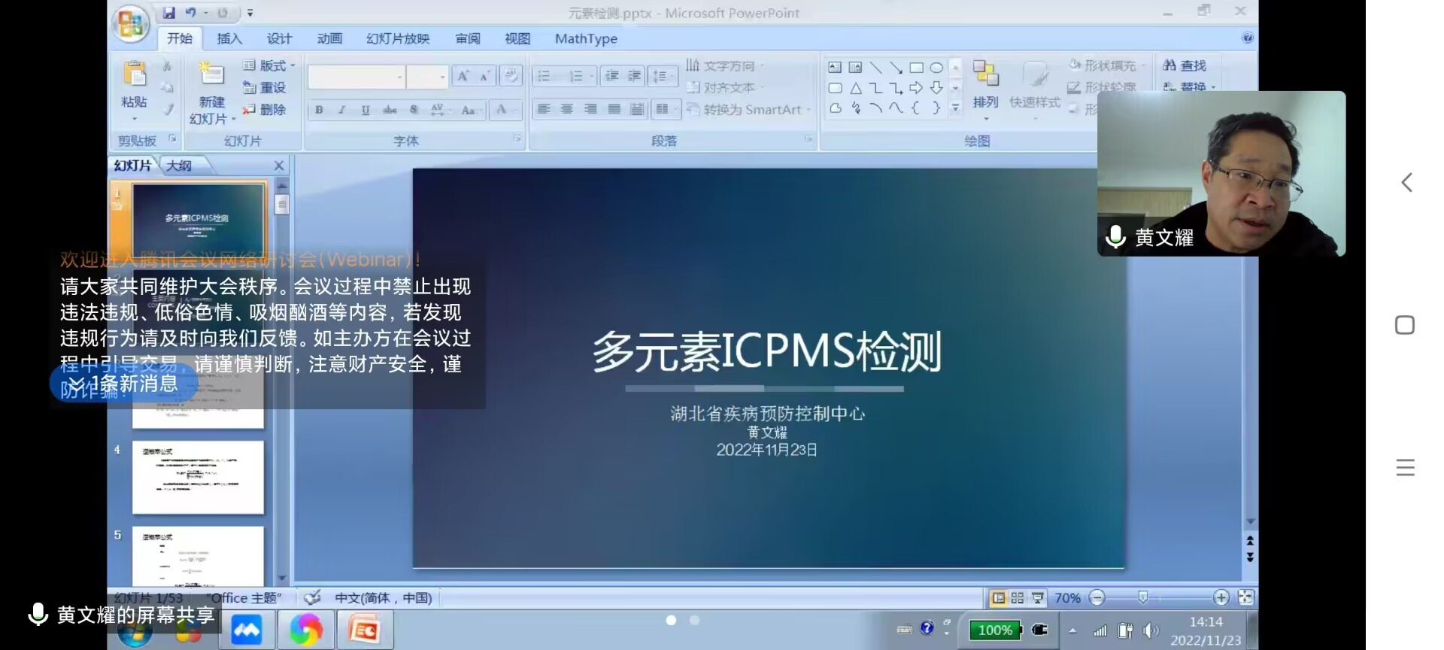Screen dimensions: 1444x650
Task: Click the Save icon in quick access toolbar
Action: pos(169,13)
